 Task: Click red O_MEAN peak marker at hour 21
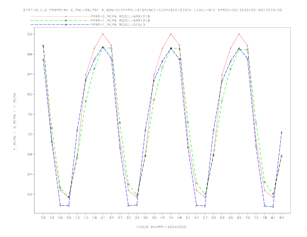coord(103,34)
